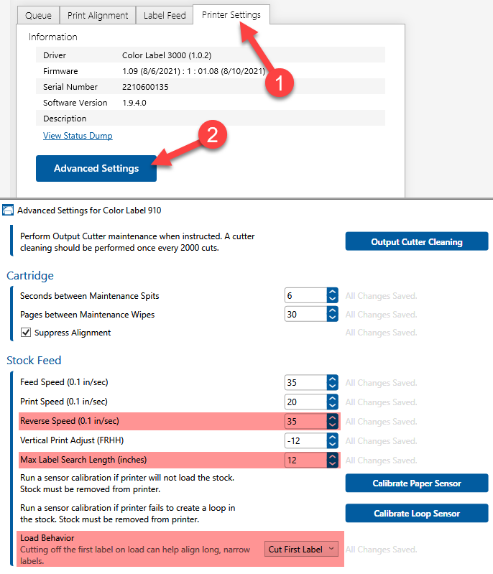This screenshot has height=574, width=493.
Task: Expand the Load Behavior dropdown
Action: pos(301,550)
